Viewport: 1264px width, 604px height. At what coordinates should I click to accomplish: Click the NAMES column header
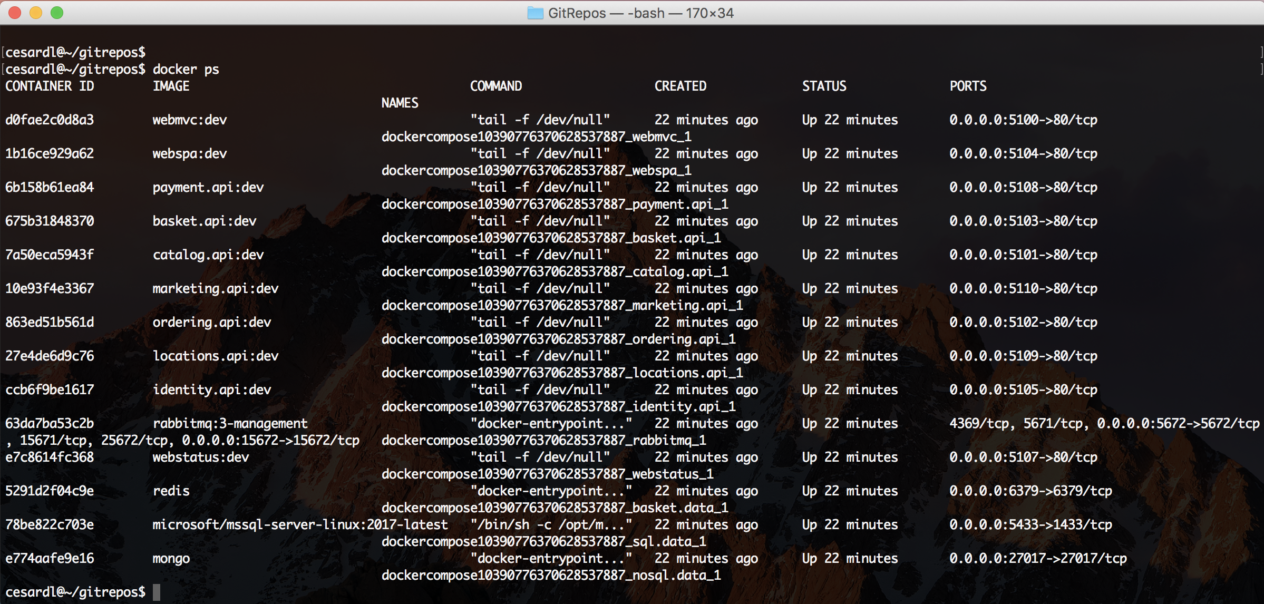click(x=400, y=103)
